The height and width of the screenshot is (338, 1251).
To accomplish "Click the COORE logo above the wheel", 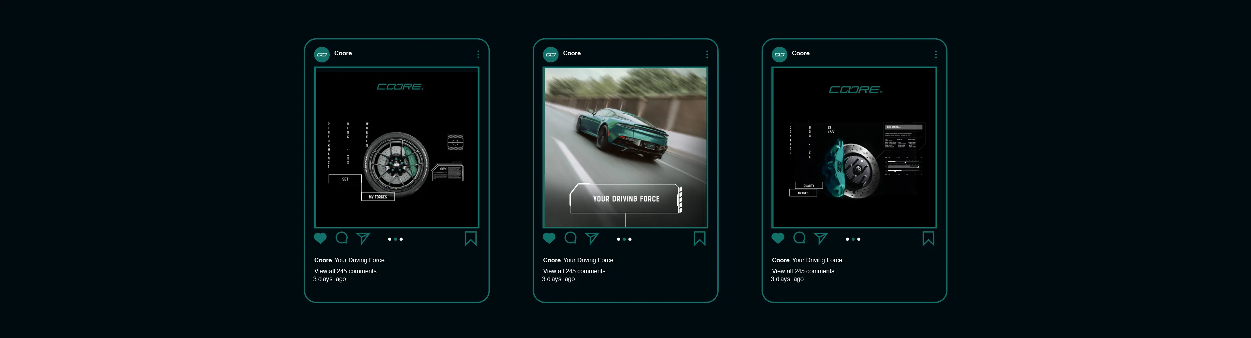I will coord(400,87).
